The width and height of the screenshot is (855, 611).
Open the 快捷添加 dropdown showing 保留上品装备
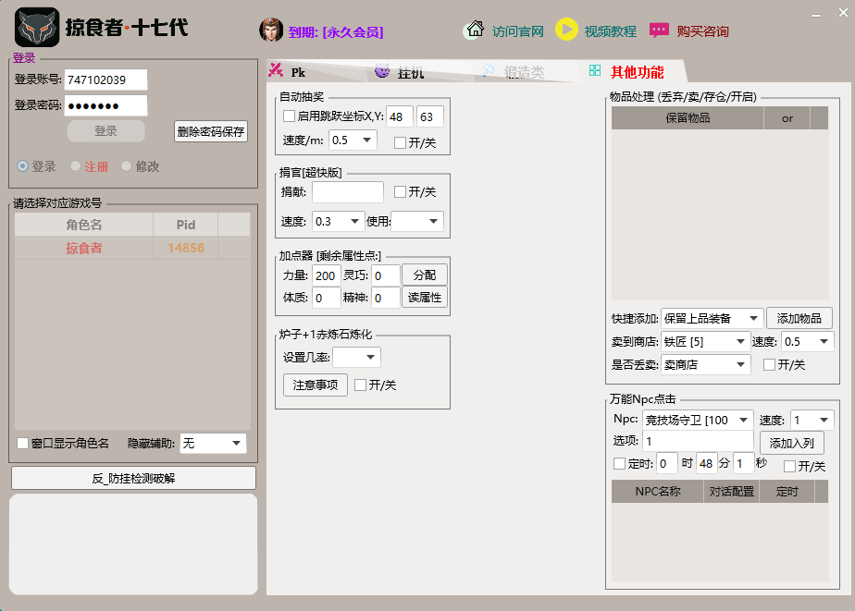pyautogui.click(x=709, y=317)
